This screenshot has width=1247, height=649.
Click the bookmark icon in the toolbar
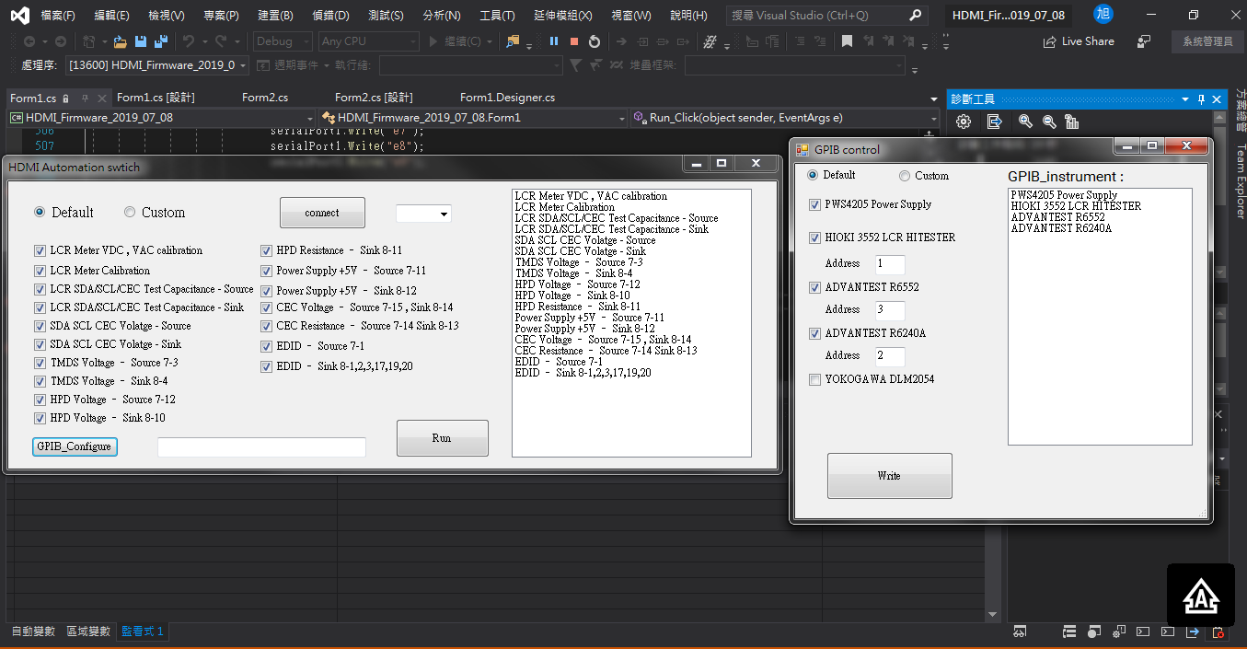847,41
